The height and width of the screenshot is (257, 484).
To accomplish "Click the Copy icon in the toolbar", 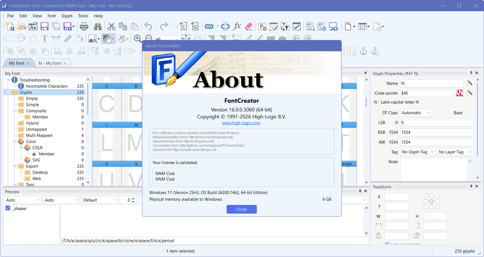I will pyautogui.click(x=123, y=27).
